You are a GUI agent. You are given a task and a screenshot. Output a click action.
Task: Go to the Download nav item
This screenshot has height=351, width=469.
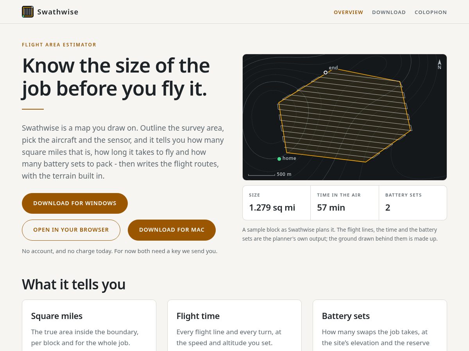389,12
